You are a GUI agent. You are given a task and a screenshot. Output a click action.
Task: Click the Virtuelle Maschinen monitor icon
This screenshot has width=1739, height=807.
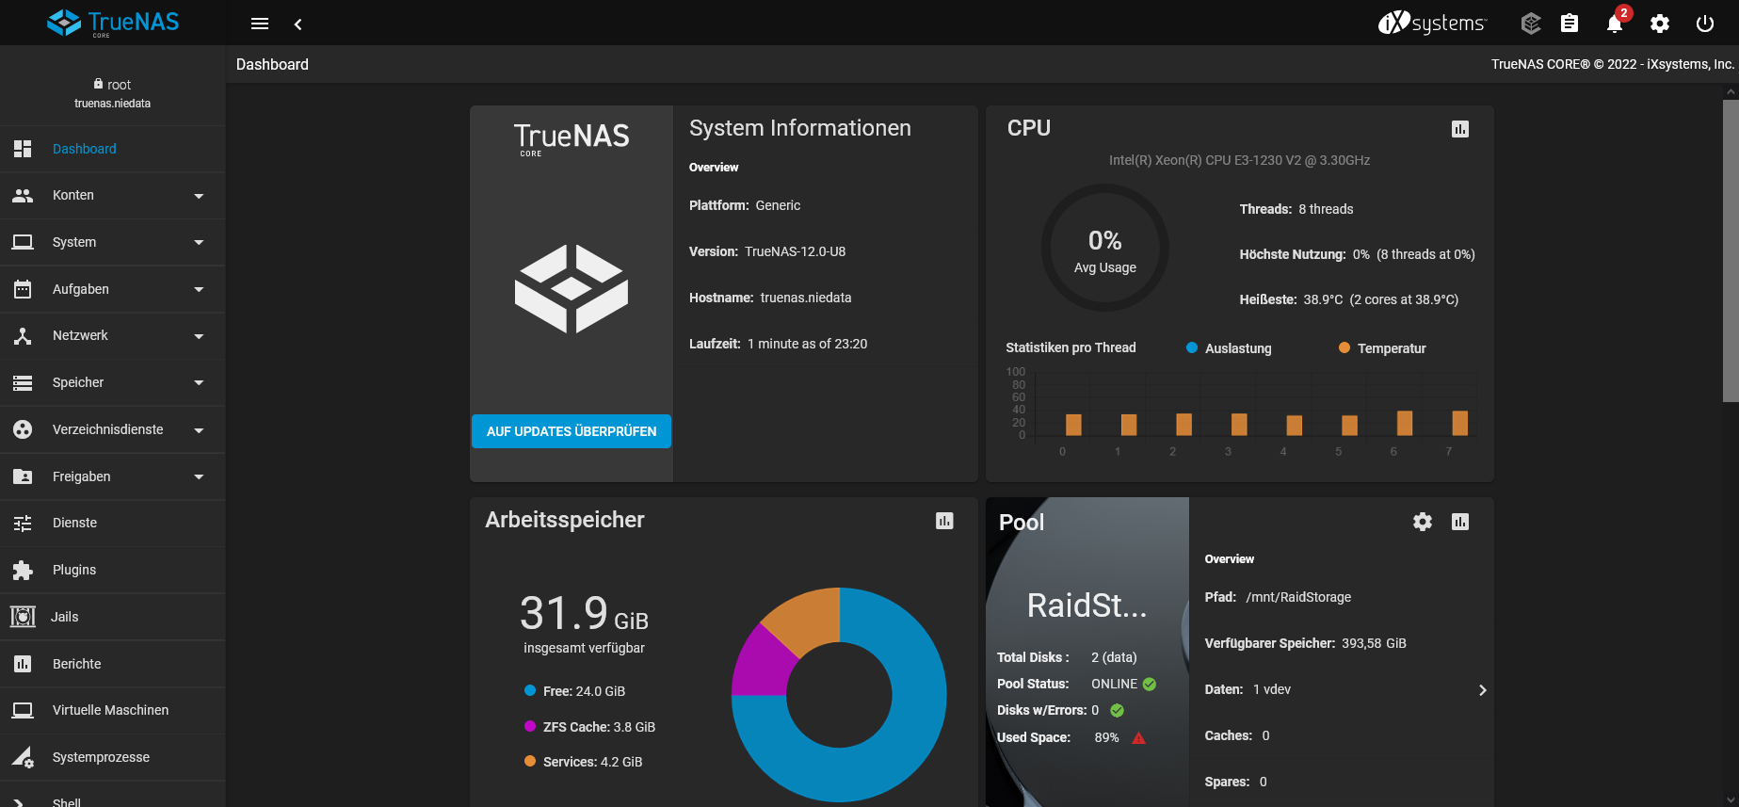(23, 710)
